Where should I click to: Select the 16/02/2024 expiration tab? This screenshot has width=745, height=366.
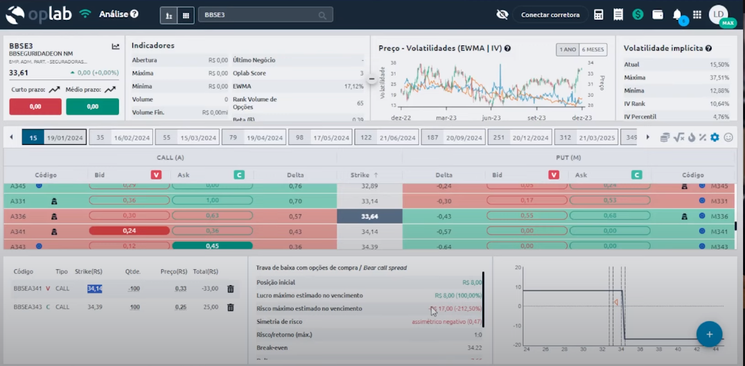point(122,137)
